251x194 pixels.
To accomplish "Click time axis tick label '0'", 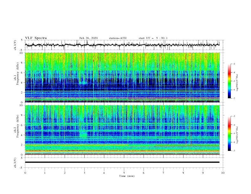I will 25,173.
